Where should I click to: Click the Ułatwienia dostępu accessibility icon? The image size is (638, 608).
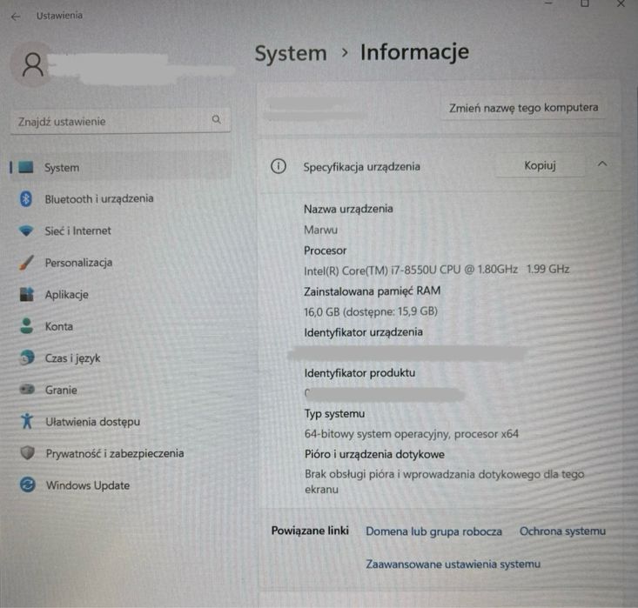(x=27, y=421)
